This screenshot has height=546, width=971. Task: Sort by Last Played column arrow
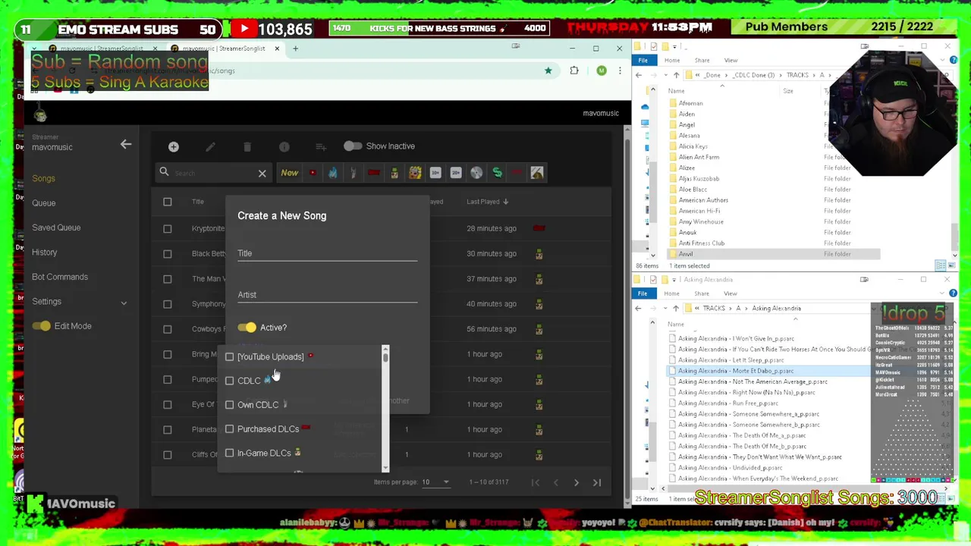pyautogui.click(x=506, y=202)
